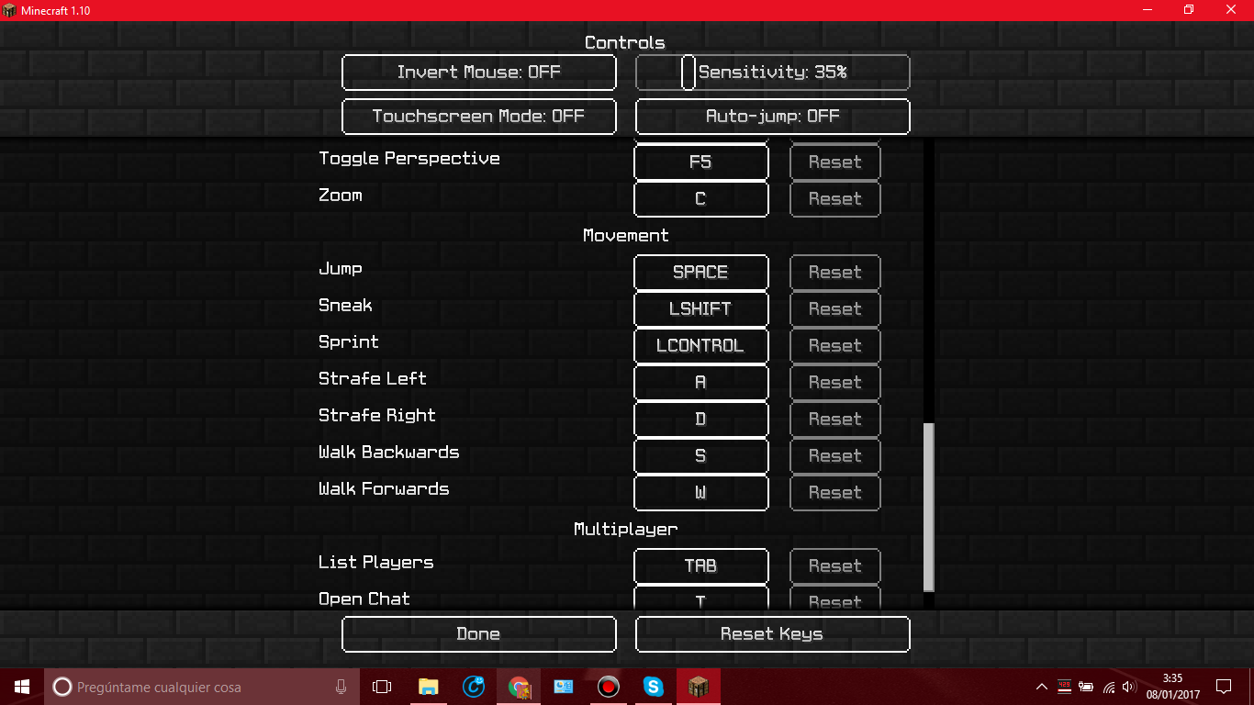Viewport: 1254px width, 705px height.
Task: Rebind the List Players key TAB
Action: tap(700, 566)
